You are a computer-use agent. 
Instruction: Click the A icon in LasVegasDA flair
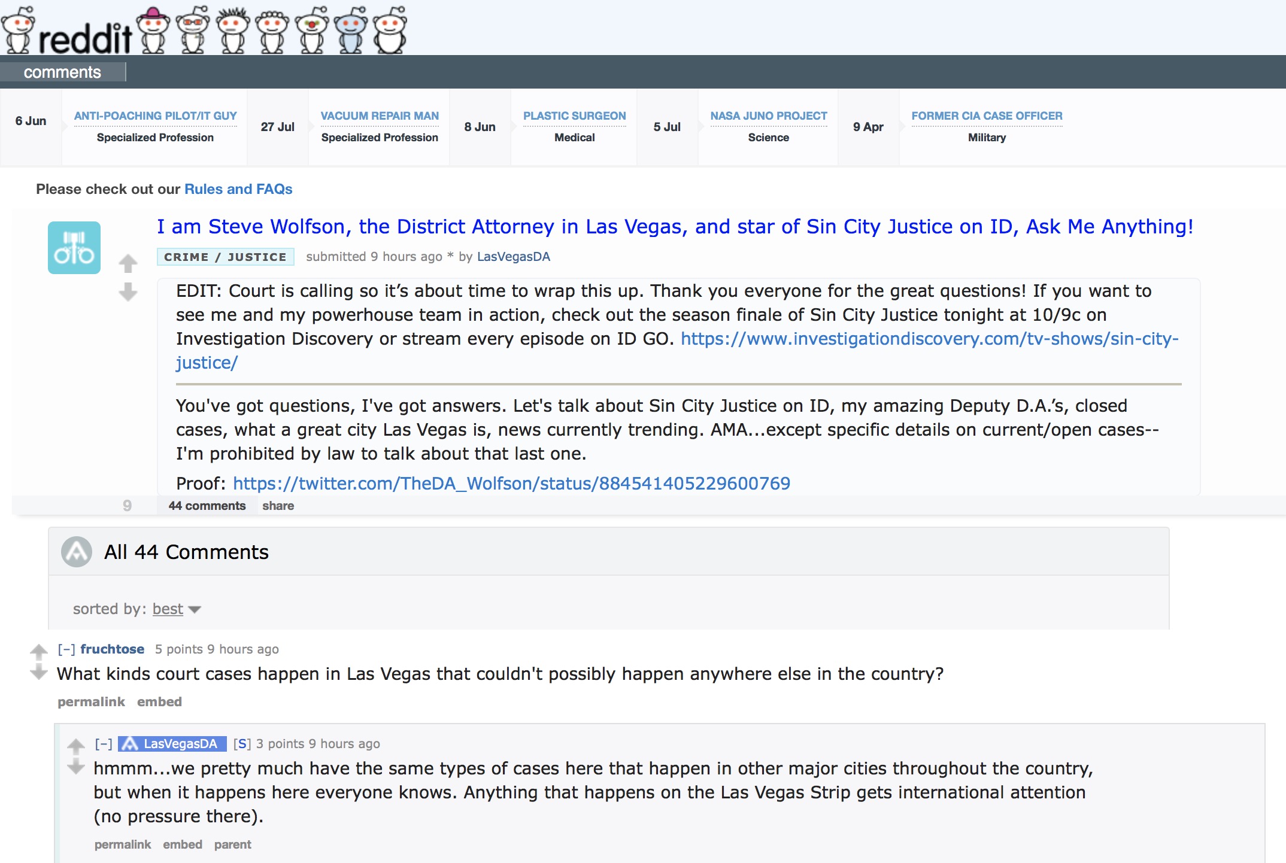click(129, 744)
